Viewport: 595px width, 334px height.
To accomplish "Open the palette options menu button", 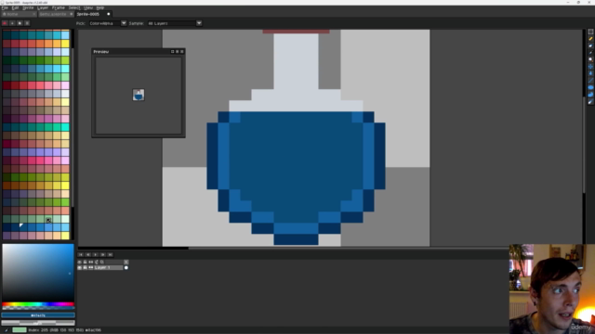I will (27, 23).
